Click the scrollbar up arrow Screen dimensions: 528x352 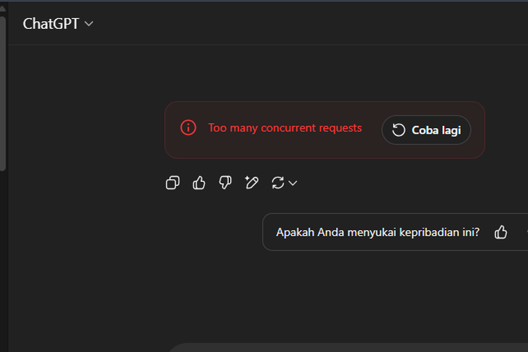pos(3,8)
